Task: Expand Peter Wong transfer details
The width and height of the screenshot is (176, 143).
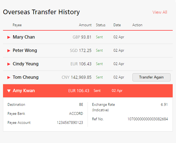Action: click(9, 51)
